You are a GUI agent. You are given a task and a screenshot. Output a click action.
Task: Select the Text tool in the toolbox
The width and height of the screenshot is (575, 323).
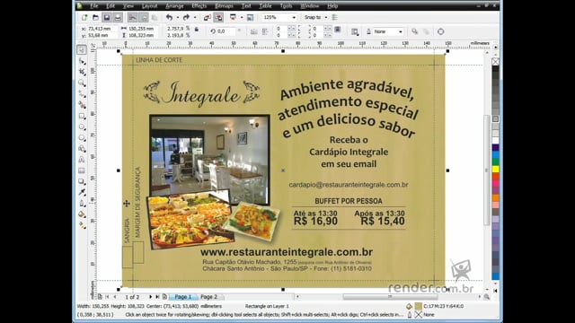82,160
